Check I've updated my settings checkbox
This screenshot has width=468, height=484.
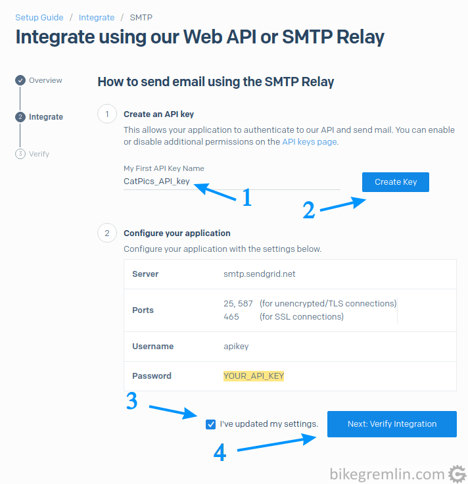point(211,424)
